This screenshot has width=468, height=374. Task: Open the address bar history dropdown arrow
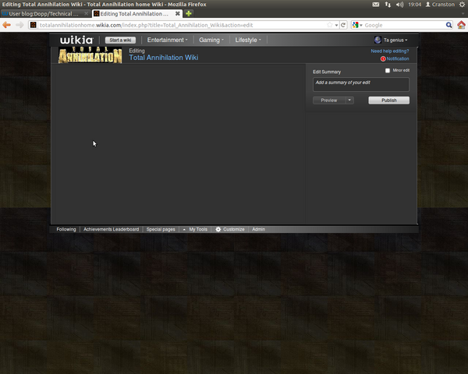coord(336,25)
